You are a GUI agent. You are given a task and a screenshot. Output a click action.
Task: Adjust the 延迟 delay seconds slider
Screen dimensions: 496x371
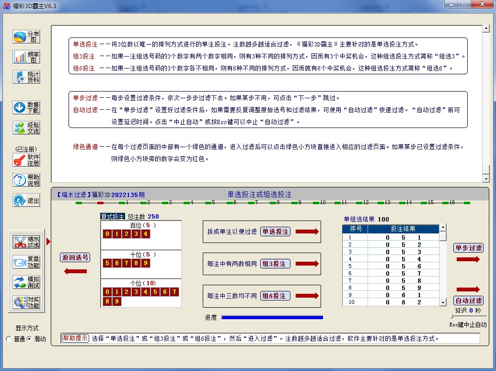[x=452, y=317]
